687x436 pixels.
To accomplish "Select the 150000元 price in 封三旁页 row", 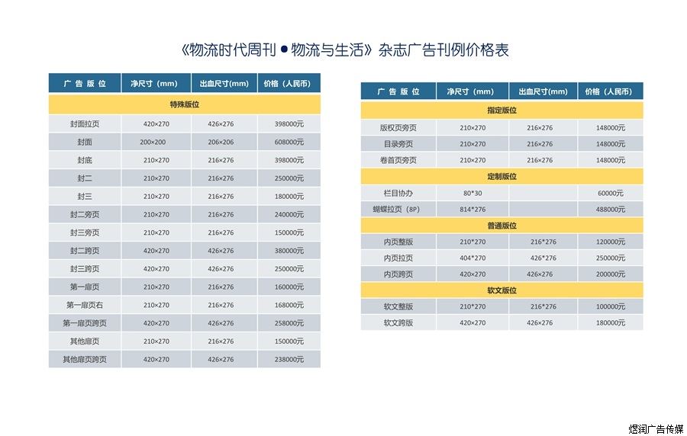I will point(289,232).
